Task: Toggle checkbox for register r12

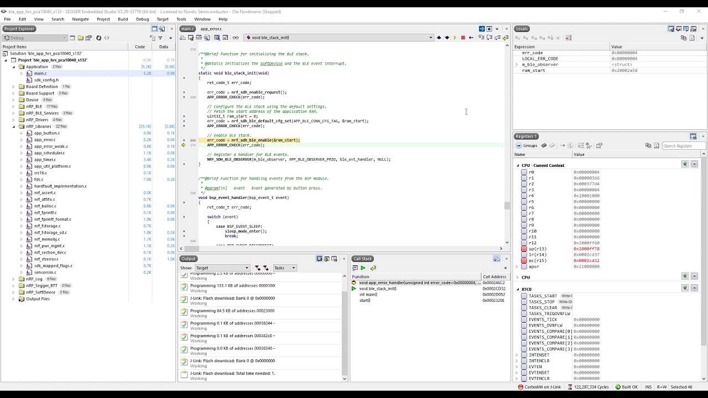Action: [524, 243]
